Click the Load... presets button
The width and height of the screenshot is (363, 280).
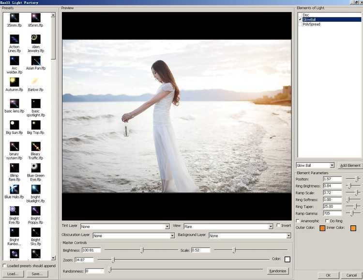[x=13, y=274]
